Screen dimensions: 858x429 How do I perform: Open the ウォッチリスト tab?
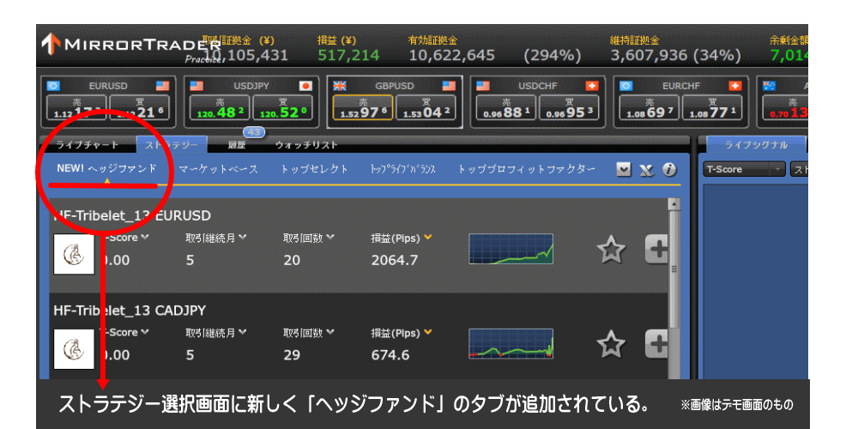tap(306, 145)
